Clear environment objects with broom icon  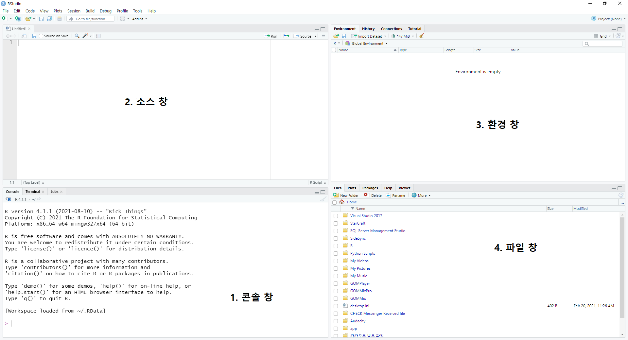pos(422,36)
